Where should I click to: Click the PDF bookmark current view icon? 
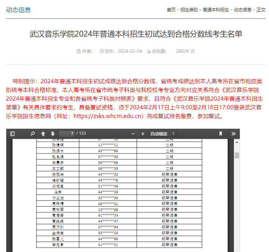(x=221, y=134)
